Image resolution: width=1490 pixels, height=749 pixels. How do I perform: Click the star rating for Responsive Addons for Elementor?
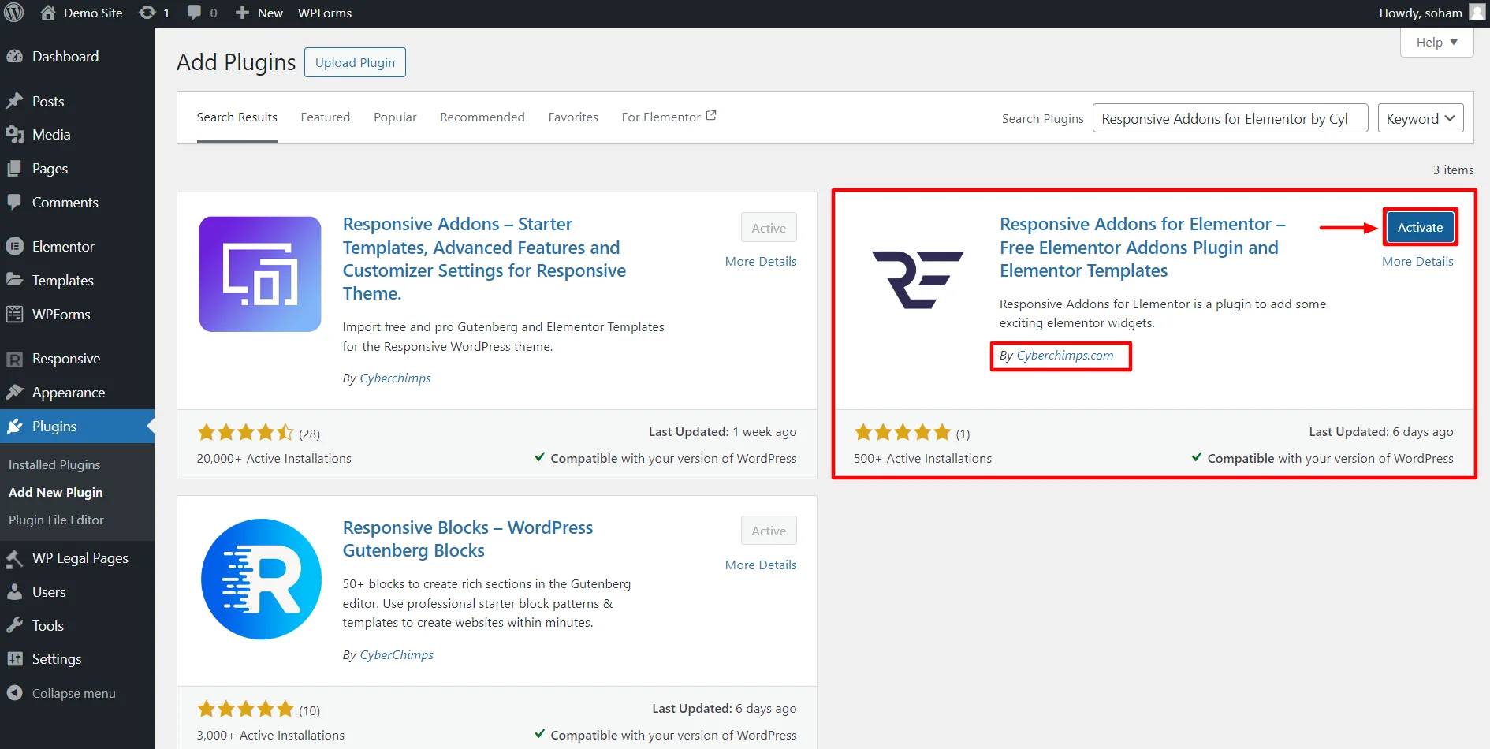coord(903,432)
